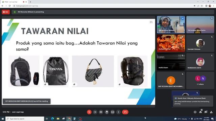Select EMY ROZANA BINTI MOHAMMA tile
The image size is (216, 121).
[x=171, y=80]
